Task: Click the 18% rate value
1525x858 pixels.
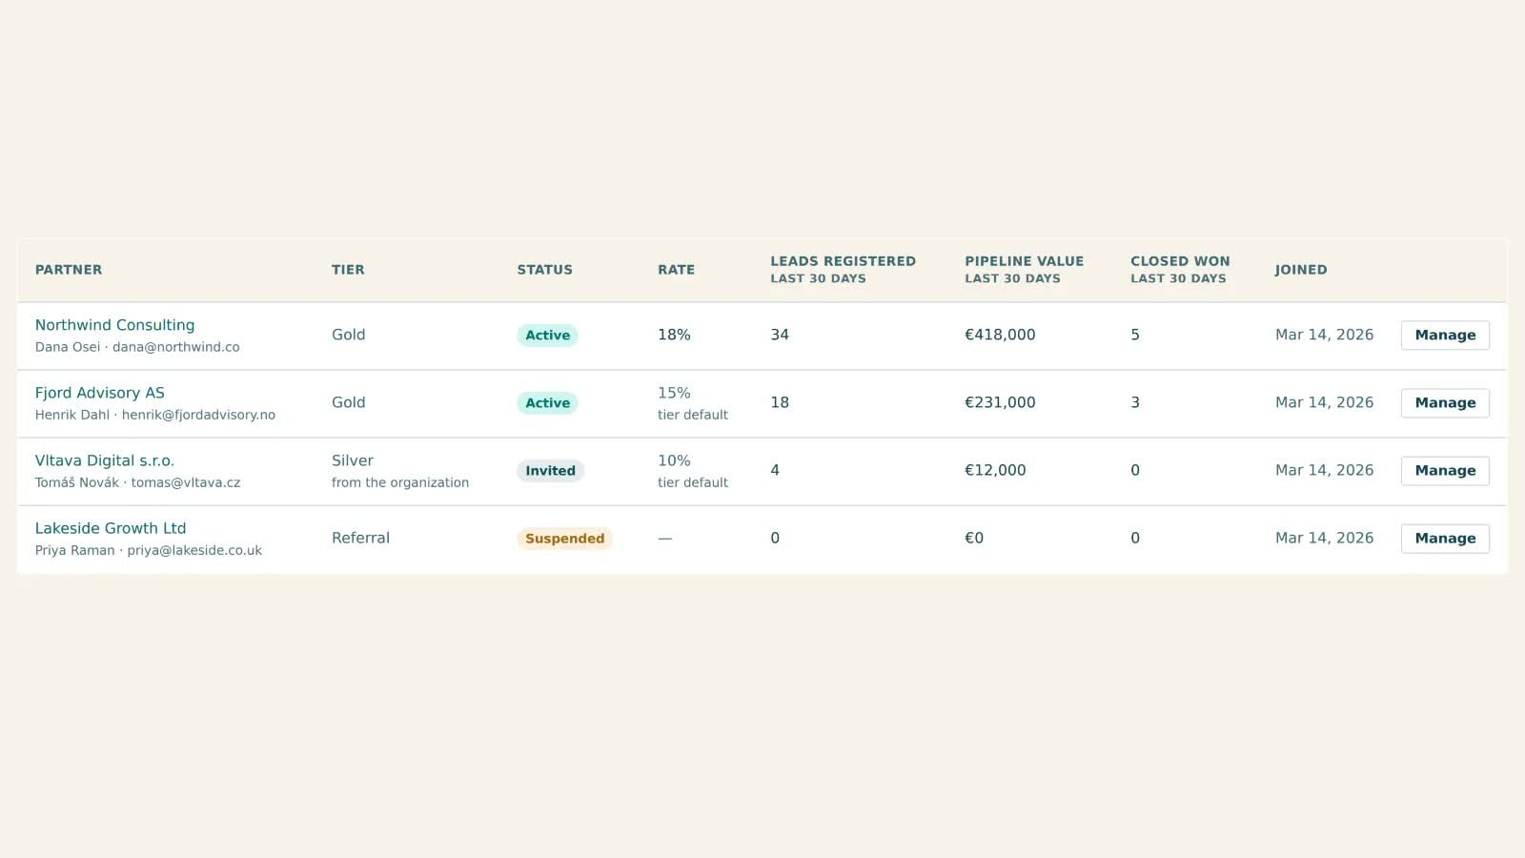Action: point(674,335)
